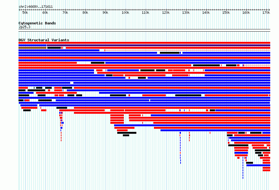Image resolution: width=279 pixels, height=190 pixels.
Task: Click the 2p25.3 band label
Action: click(x=24, y=27)
